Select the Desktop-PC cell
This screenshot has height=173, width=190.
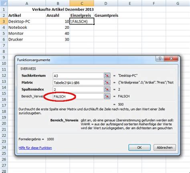pyautogui.click(x=27, y=21)
